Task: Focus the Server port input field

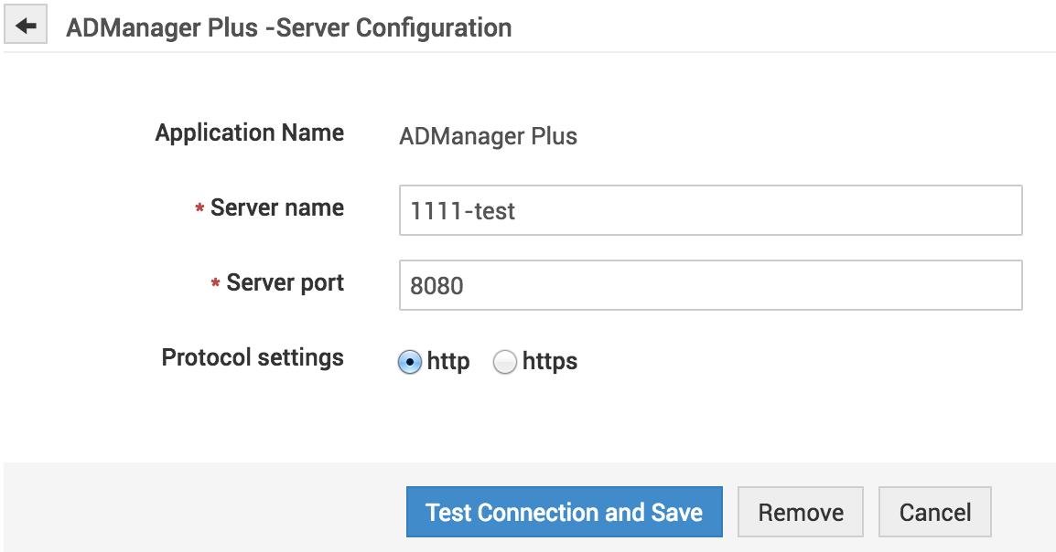Action: (710, 286)
